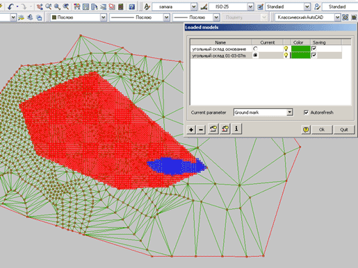The height and width of the screenshot is (268, 358).
Task: Open the Table Style manager icon
Action: point(260,7)
